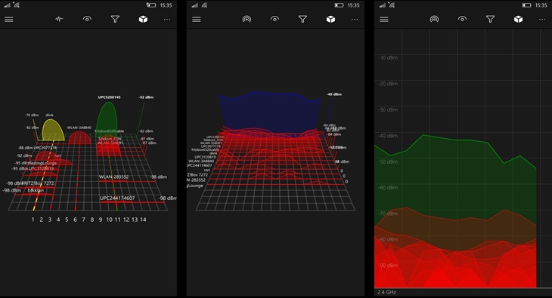Open more options ellipsis in channel-view screen
552x298 pixels.
pyautogui.click(x=167, y=20)
